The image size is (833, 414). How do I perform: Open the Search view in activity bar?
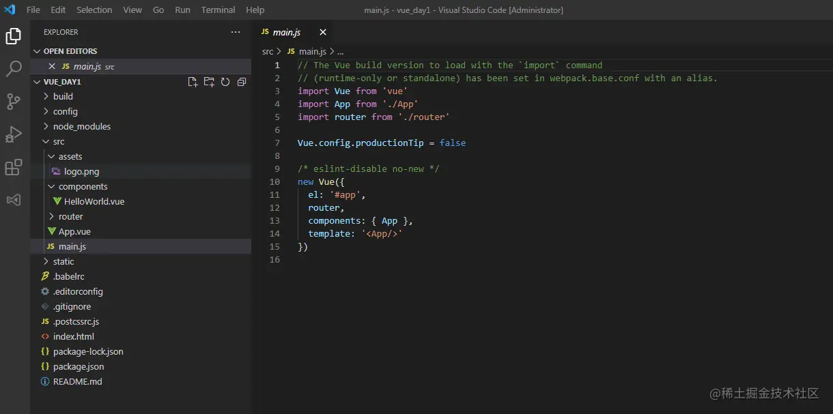(14, 69)
